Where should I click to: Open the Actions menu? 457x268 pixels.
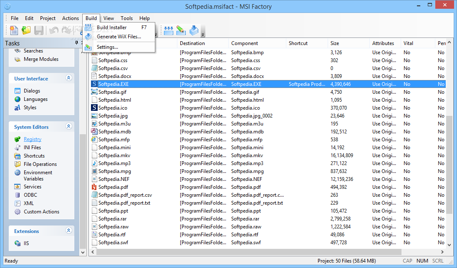point(71,18)
